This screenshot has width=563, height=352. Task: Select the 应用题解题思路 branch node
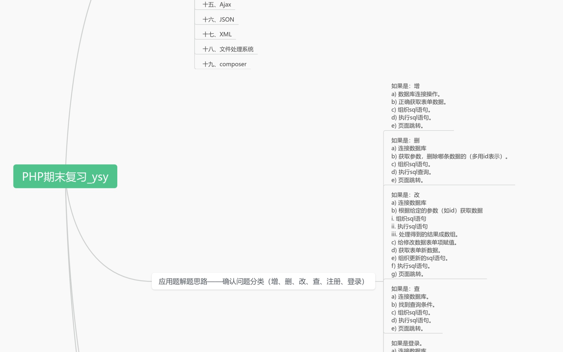tap(263, 282)
